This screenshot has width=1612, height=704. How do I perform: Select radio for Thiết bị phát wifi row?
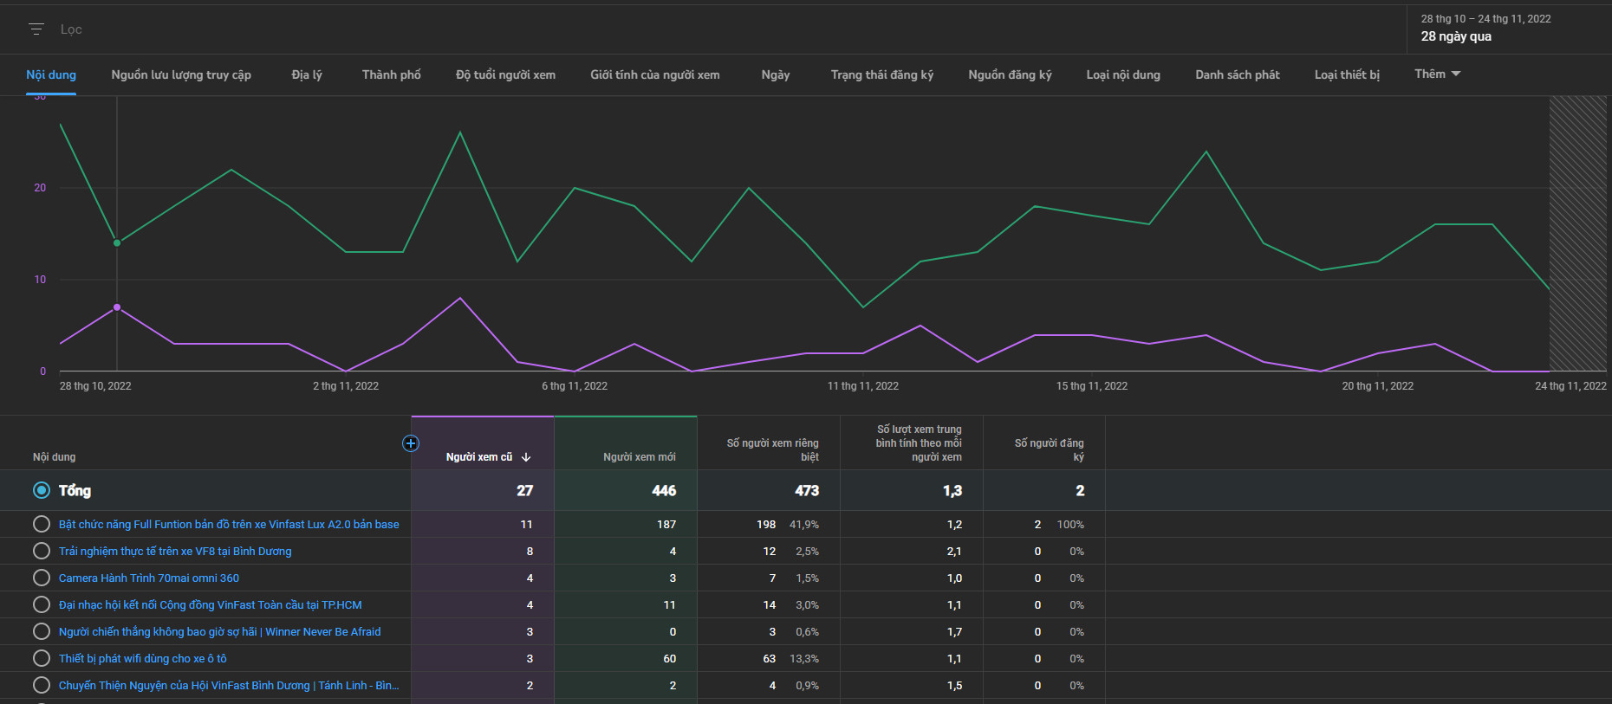tap(42, 658)
